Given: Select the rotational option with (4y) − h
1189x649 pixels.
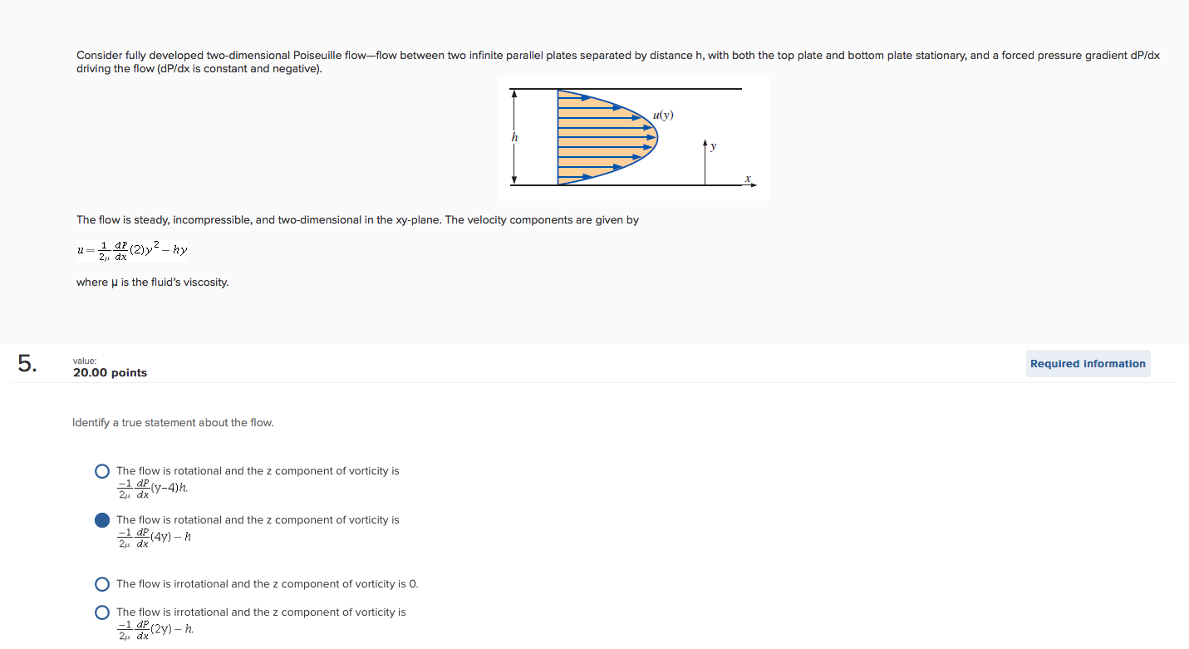Looking at the screenshot, I should coord(102,520).
